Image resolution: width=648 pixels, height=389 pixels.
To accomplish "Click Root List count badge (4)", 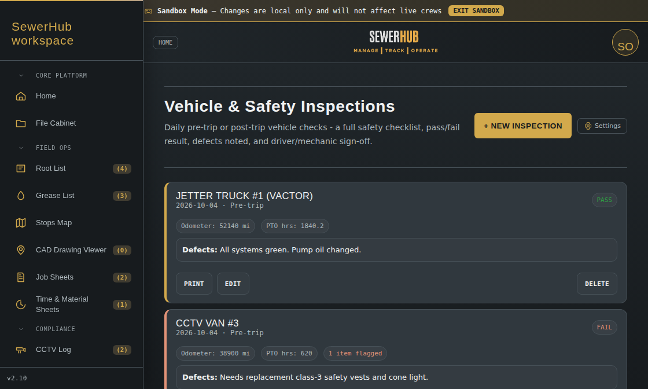I will coord(122,168).
